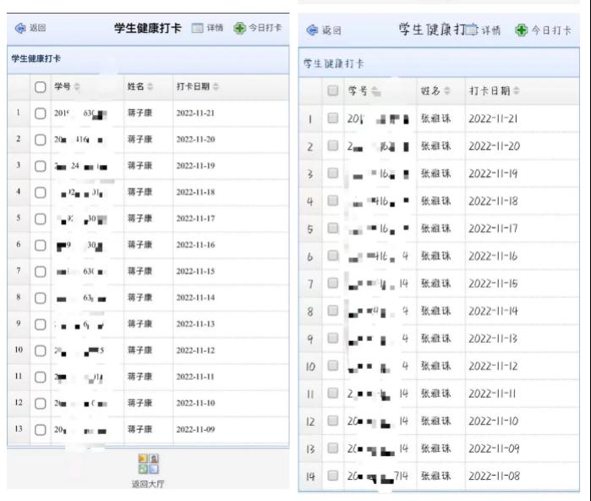This screenshot has width=591, height=501.
Task: Toggle 学号 sort arrows in 蒋子康 table
Action: [77, 86]
